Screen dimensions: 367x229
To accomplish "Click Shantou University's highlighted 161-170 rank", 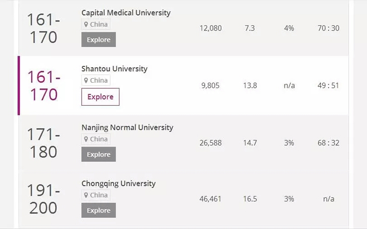I will click(44, 86).
